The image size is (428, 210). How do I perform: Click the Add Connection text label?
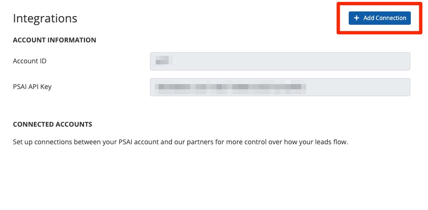coord(385,18)
